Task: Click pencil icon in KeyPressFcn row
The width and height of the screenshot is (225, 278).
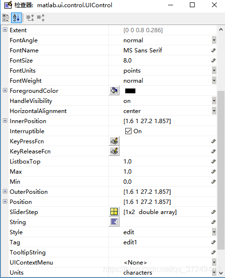Action: [213, 141]
